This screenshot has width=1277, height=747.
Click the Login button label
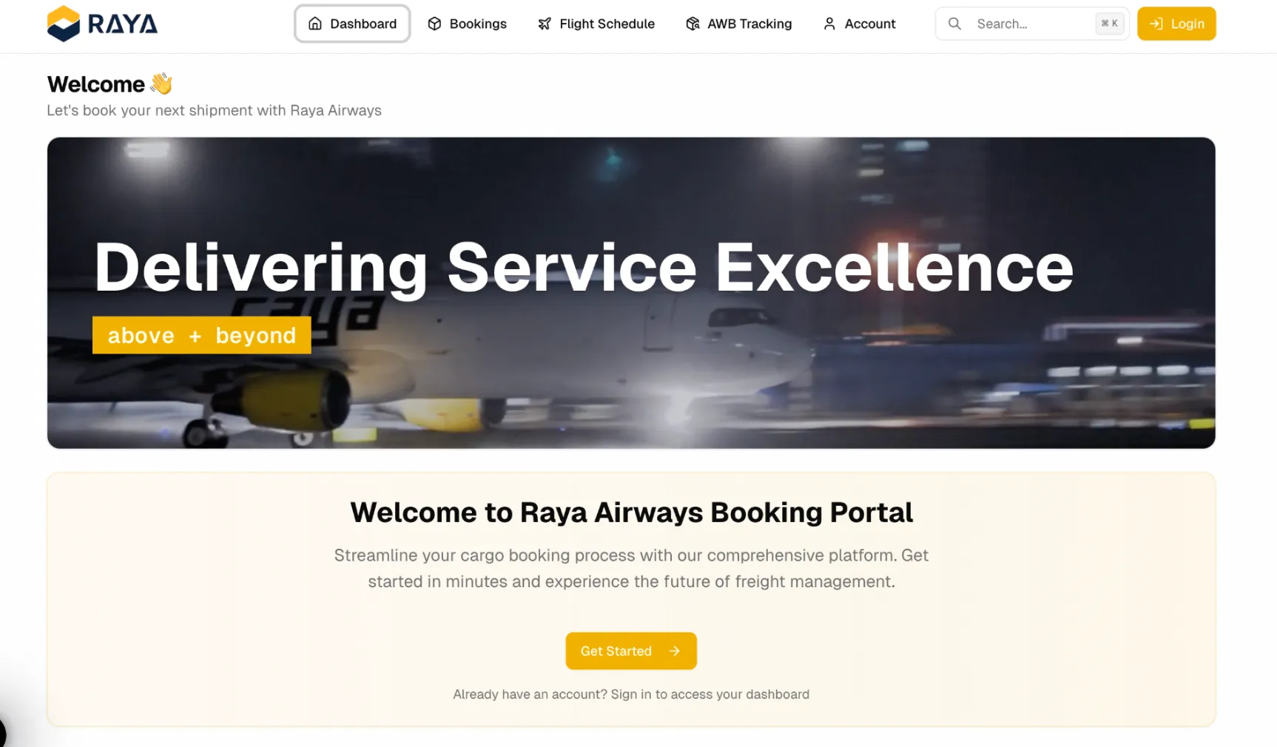(x=1187, y=24)
